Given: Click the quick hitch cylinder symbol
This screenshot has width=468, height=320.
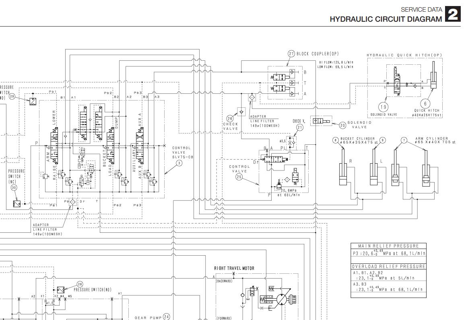Looking at the screenshot, I should [x=433, y=75].
